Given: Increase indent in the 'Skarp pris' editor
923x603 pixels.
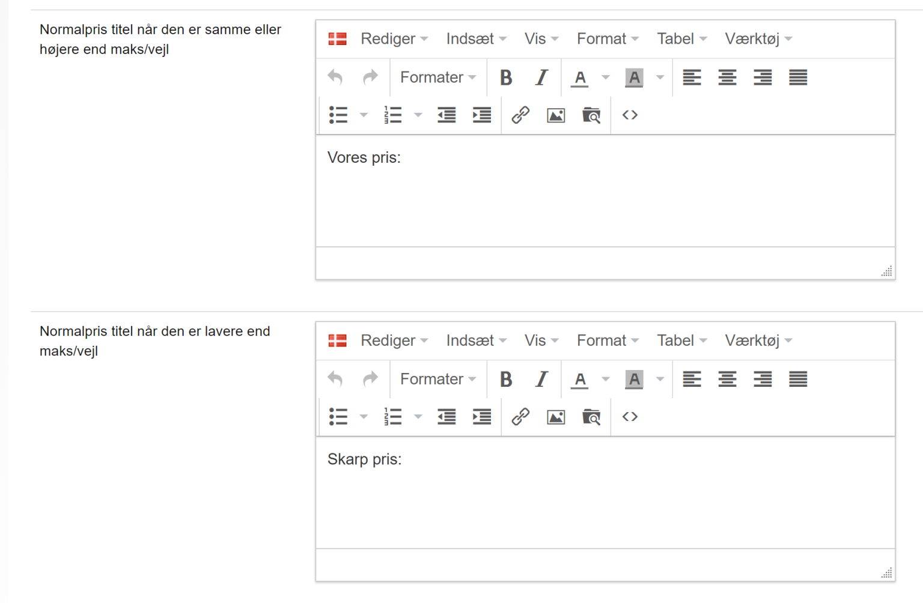Looking at the screenshot, I should coord(482,417).
